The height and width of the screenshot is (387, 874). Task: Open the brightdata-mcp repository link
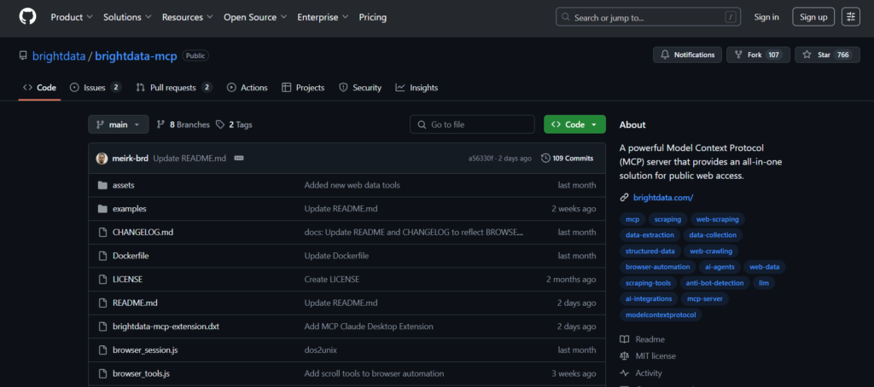[x=136, y=55]
